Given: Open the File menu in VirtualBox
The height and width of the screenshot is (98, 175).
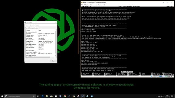Looking at the screenshot, I should tap(82, 5).
